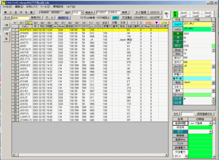The image size is (219, 160).
Task: Open the QSOリスト button
Action: (155, 13)
